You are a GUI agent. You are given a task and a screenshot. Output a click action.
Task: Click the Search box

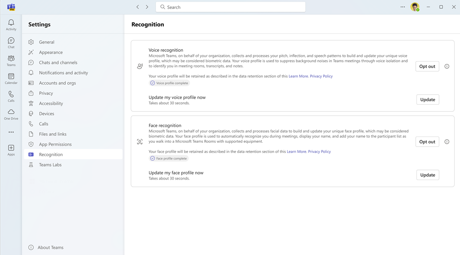231,7
